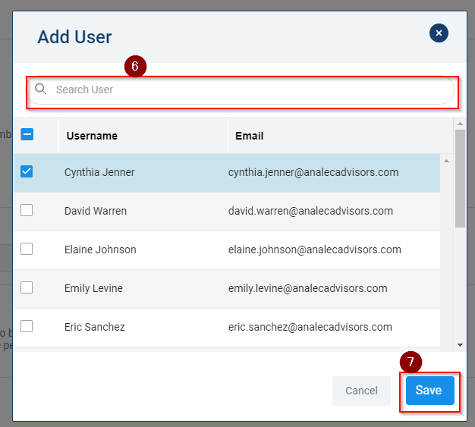The height and width of the screenshot is (427, 475).
Task: Select the Elaine Johnson username
Action: (100, 250)
